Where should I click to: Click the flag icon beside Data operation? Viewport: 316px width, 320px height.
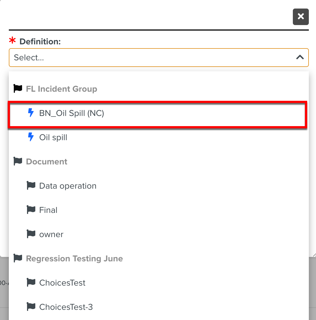(31, 186)
